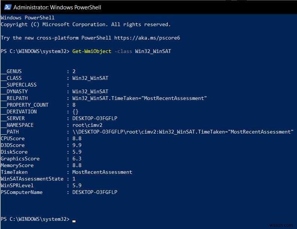The image size is (297, 229).
Task: Click the __PATH value starting with \\DESKTOP
Action: tap(183, 132)
